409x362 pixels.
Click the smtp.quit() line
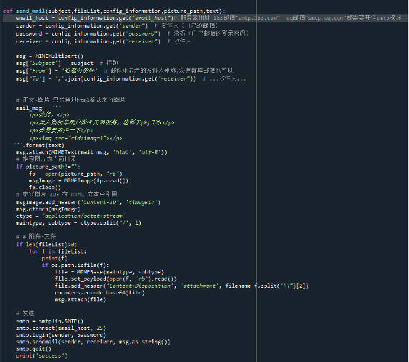click(34, 348)
